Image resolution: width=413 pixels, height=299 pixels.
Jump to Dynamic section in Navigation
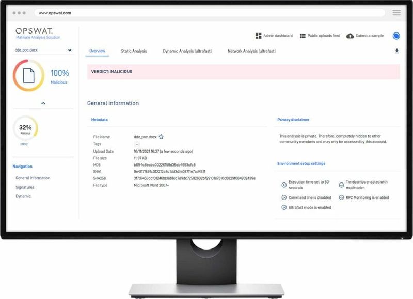(23, 196)
